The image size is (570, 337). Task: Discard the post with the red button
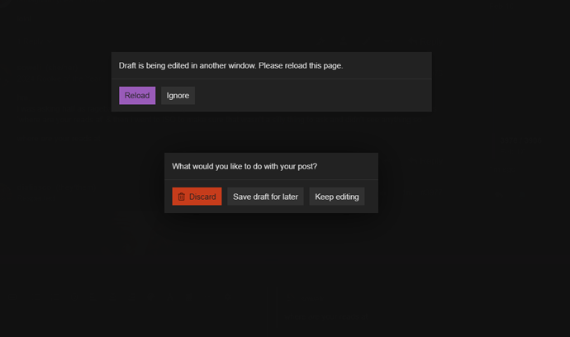[197, 197]
